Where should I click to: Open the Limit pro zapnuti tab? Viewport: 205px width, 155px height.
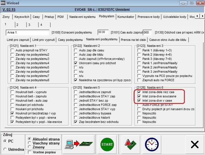tap(18, 40)
